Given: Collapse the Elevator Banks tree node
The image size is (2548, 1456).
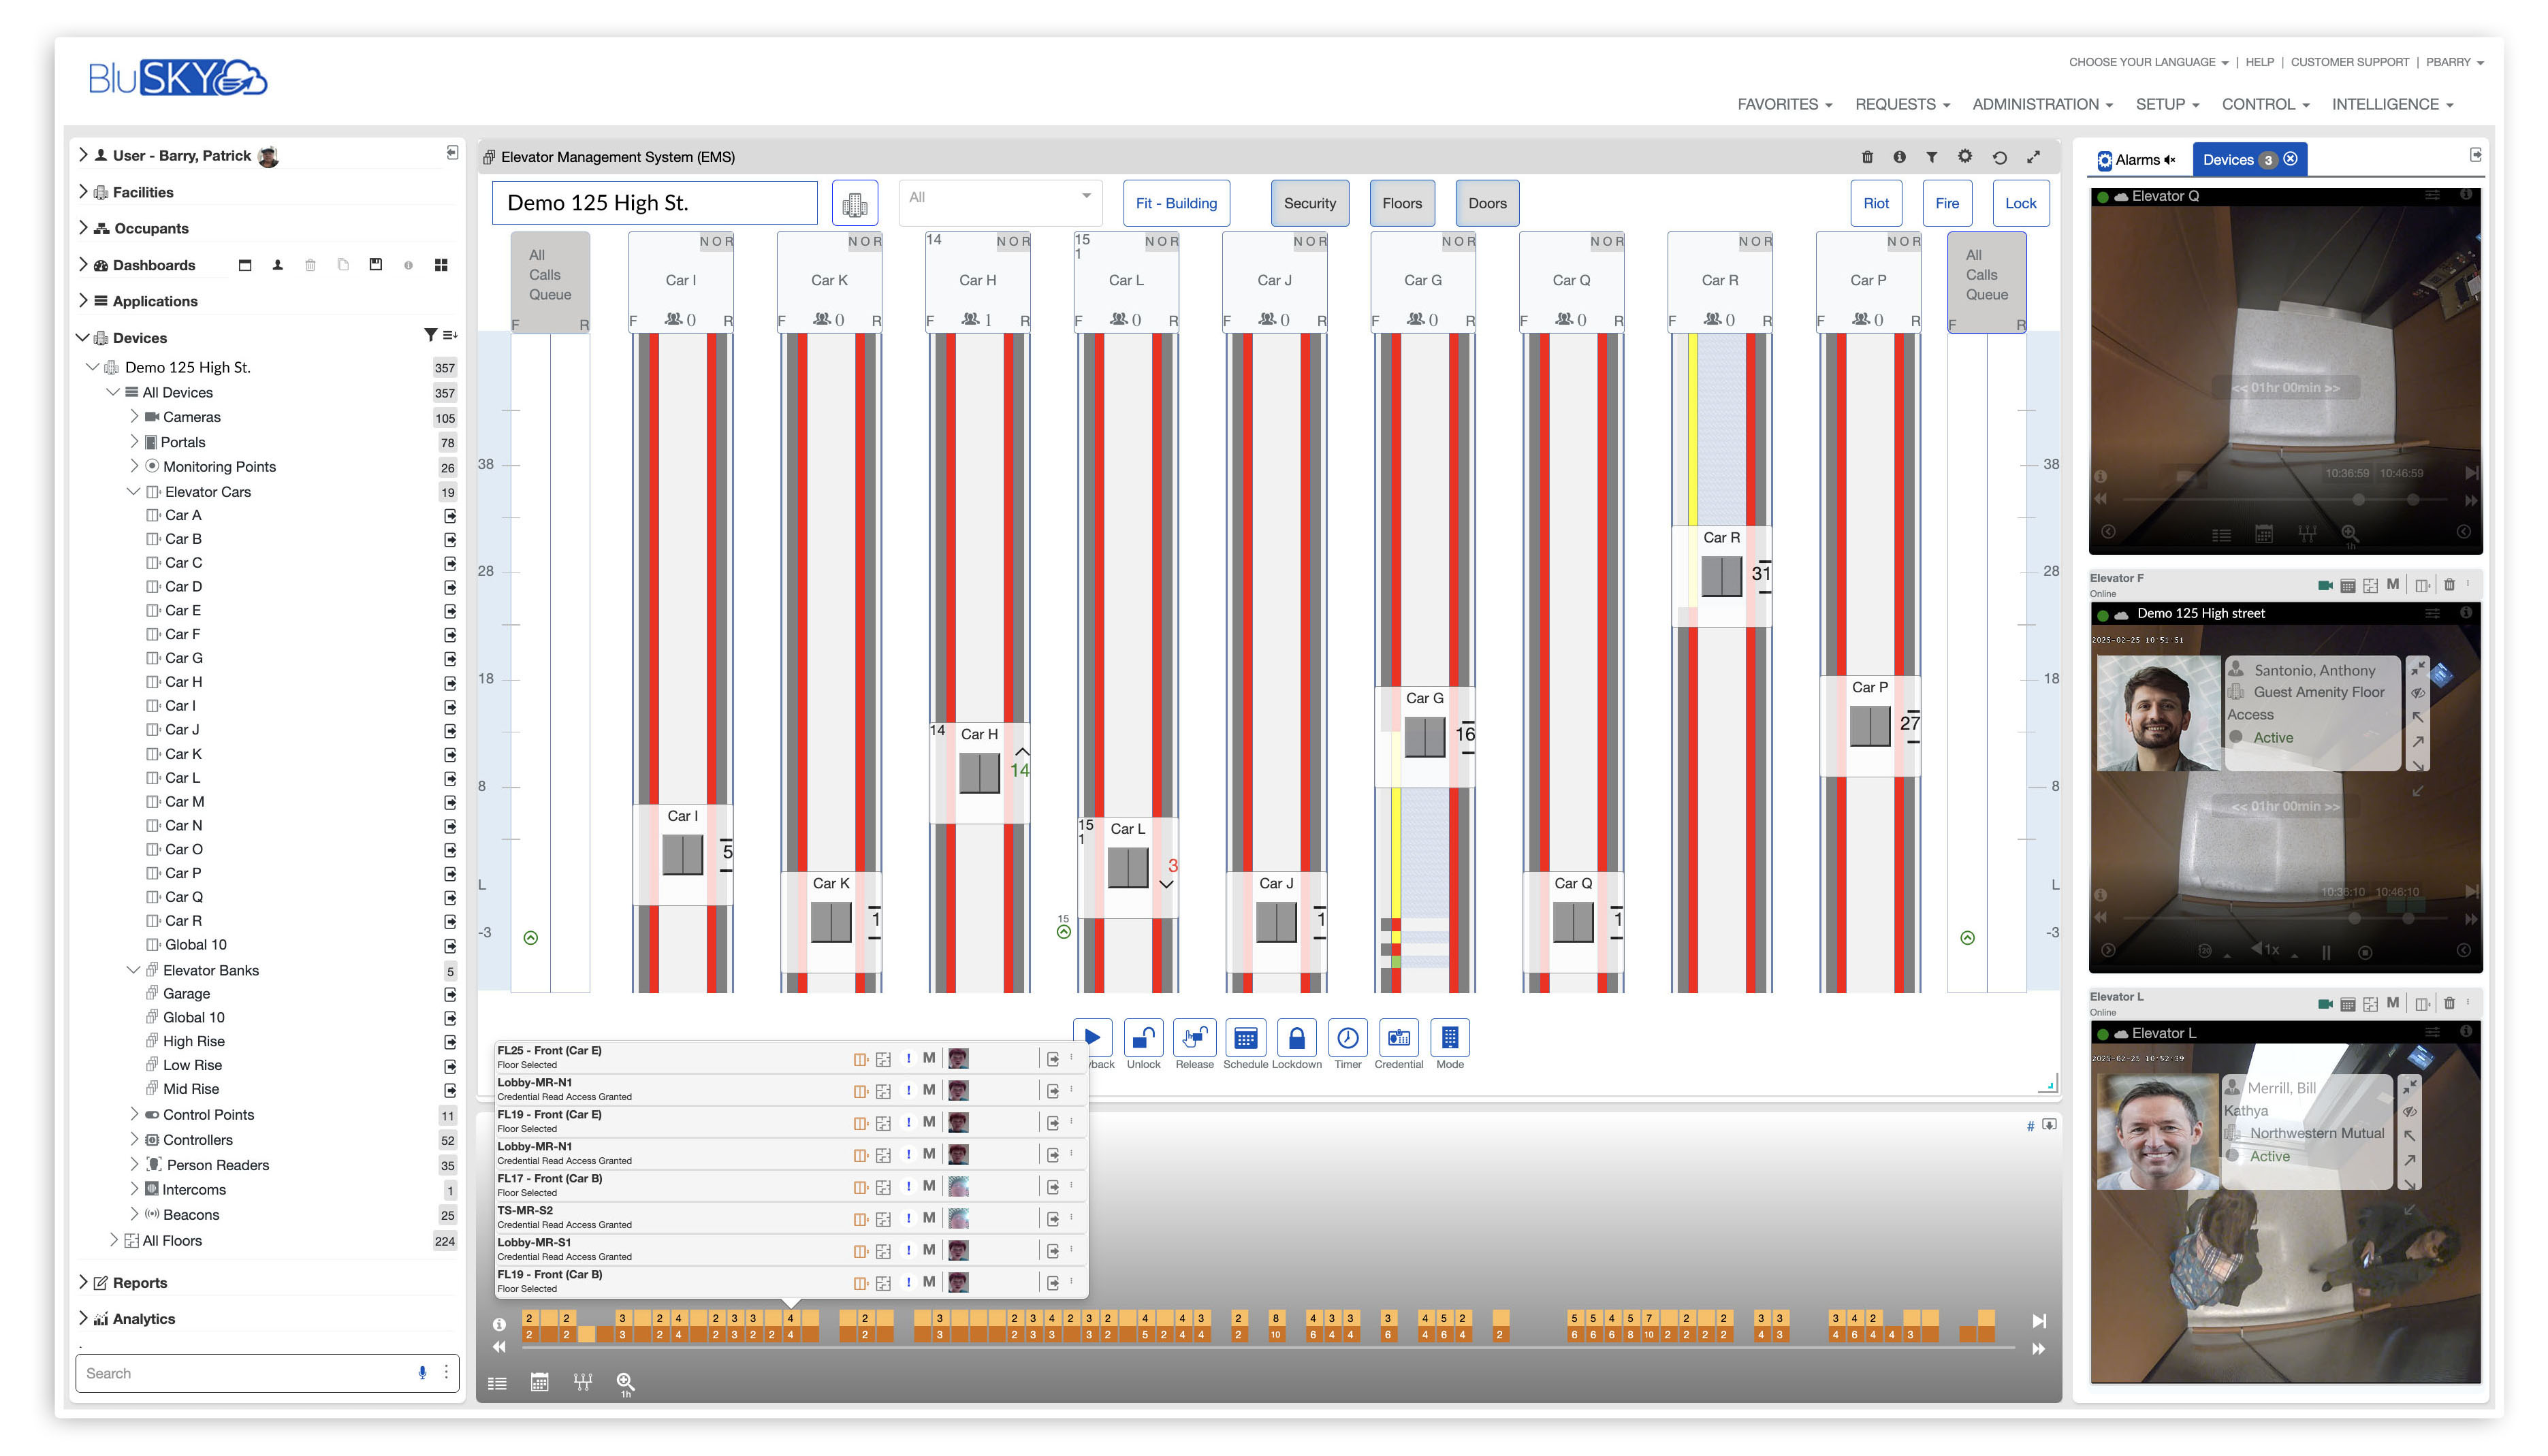Looking at the screenshot, I should point(133,970).
